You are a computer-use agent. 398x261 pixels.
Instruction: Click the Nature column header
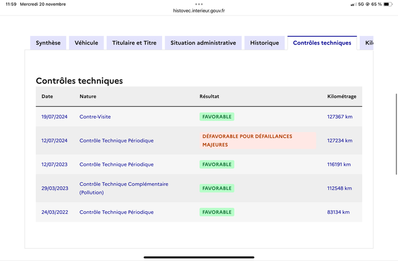[x=88, y=96]
